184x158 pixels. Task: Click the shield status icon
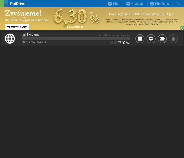(x=124, y=42)
